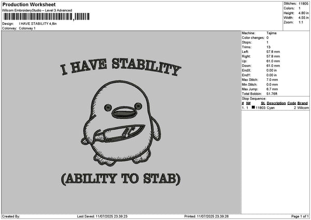Viewport: 311px width, 220px height.
Task: Click the duck's left eye
Action: coord(108,107)
